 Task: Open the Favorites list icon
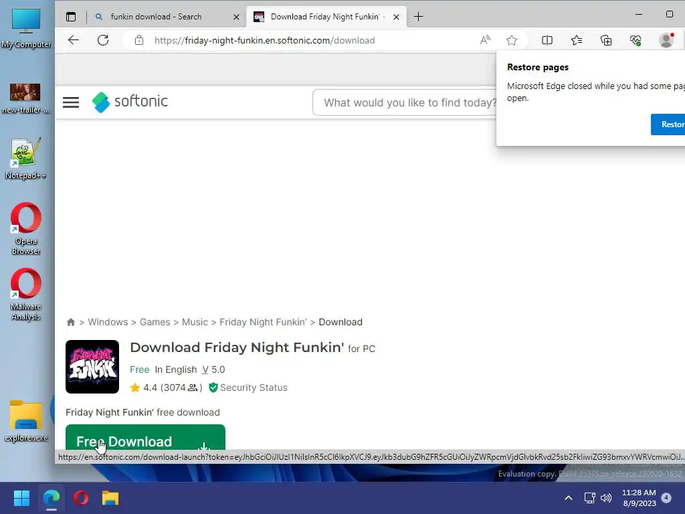pyautogui.click(x=577, y=40)
